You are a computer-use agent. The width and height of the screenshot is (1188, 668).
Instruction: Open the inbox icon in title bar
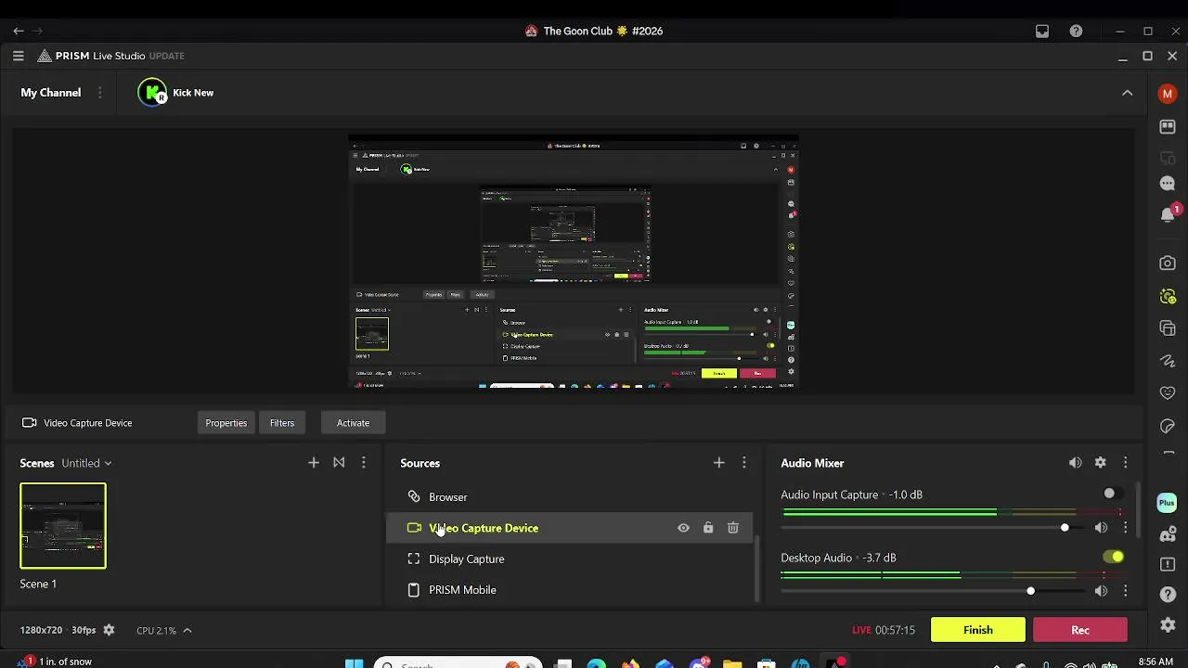(1042, 31)
